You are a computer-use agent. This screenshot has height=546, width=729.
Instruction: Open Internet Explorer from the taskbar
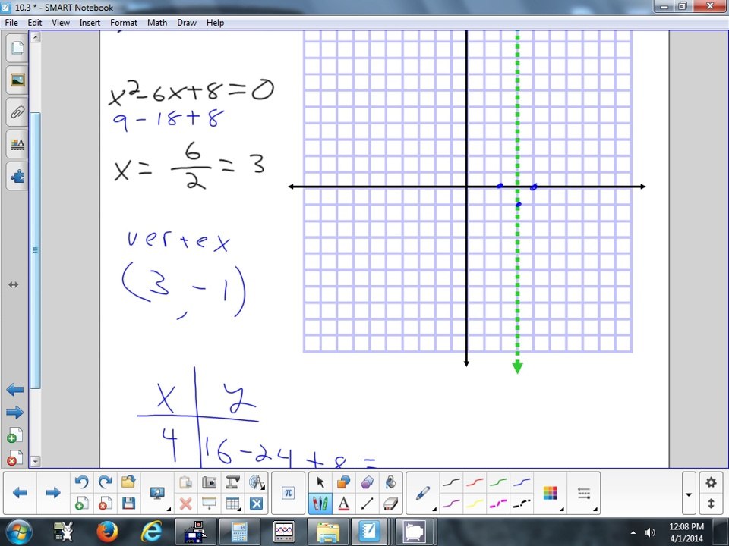(x=150, y=532)
